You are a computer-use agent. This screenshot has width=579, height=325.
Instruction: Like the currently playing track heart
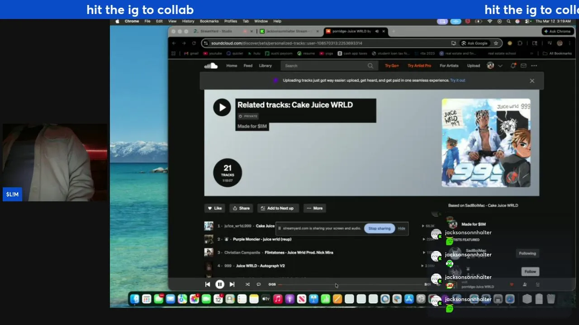tap(512, 285)
